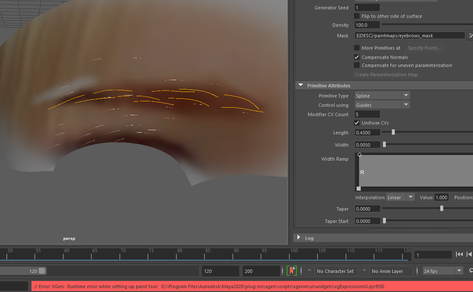The width and height of the screenshot is (473, 292).
Task: Click animation end time field 200
Action: 261,271
